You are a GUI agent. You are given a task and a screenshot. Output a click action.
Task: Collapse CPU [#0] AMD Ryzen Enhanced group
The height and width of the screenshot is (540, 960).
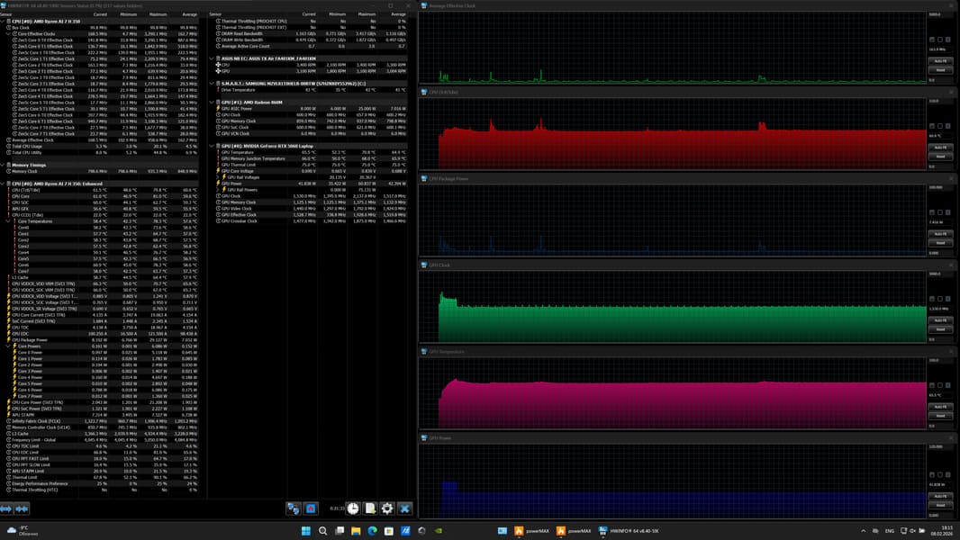coord(3,184)
